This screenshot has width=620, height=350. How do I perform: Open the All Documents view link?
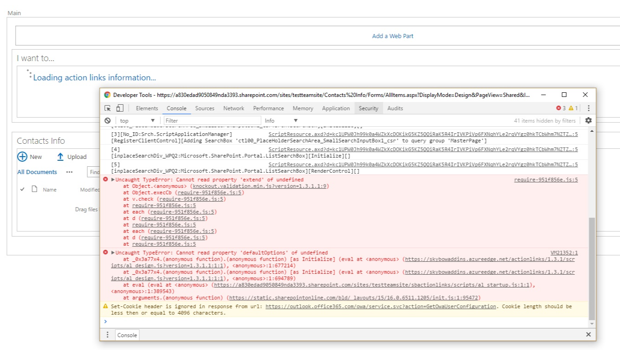[37, 172]
